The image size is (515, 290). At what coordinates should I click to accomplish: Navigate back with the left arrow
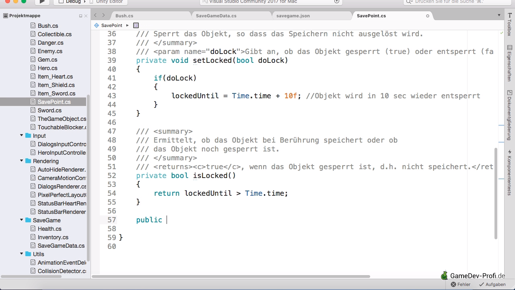click(x=95, y=16)
